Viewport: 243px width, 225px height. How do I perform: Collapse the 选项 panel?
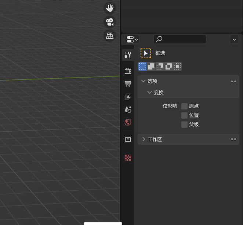coord(144,81)
